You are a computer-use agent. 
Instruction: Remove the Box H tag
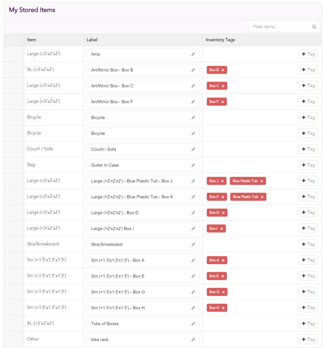(x=223, y=308)
